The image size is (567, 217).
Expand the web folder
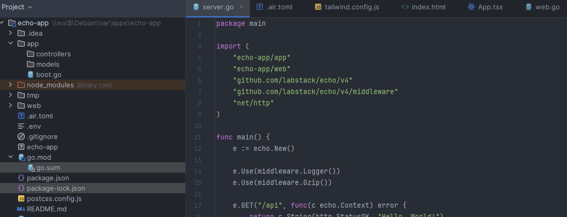pos(11,106)
